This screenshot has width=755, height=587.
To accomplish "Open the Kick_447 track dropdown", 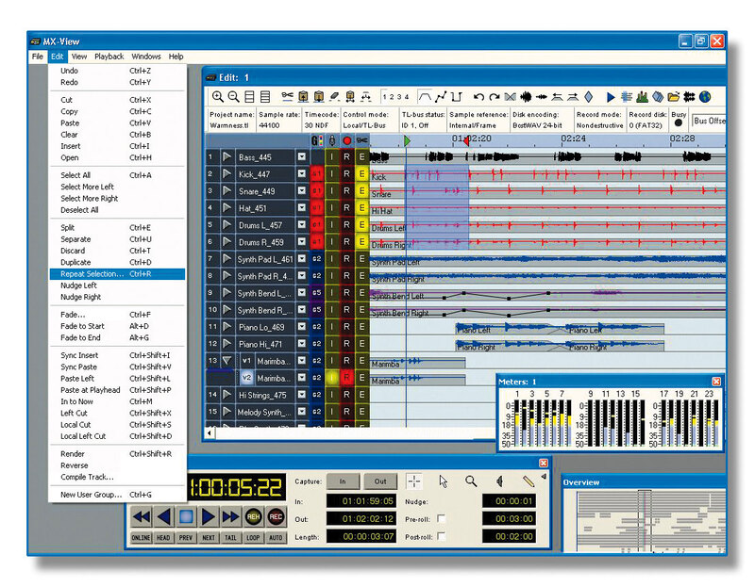I will coord(301,173).
